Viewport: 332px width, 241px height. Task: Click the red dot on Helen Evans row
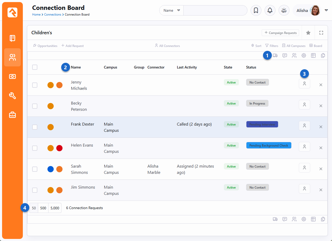point(59,148)
